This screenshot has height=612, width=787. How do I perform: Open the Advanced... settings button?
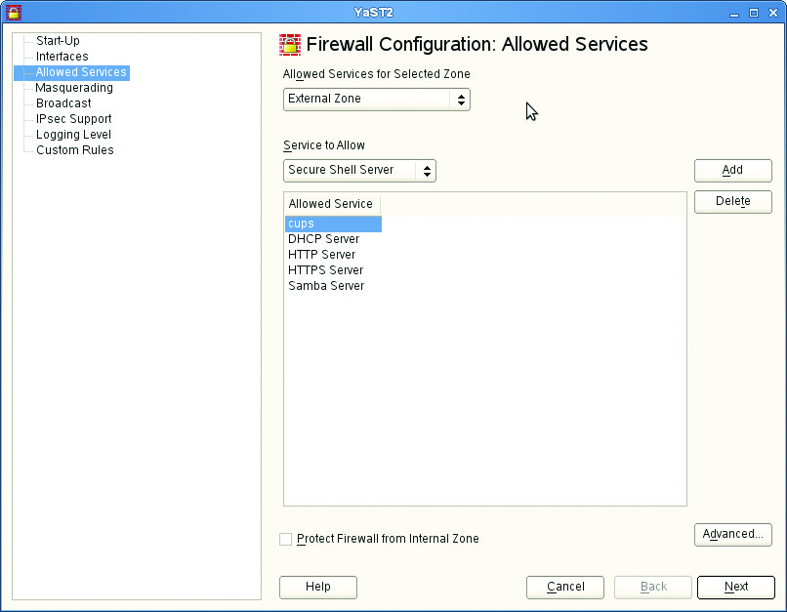[732, 535]
